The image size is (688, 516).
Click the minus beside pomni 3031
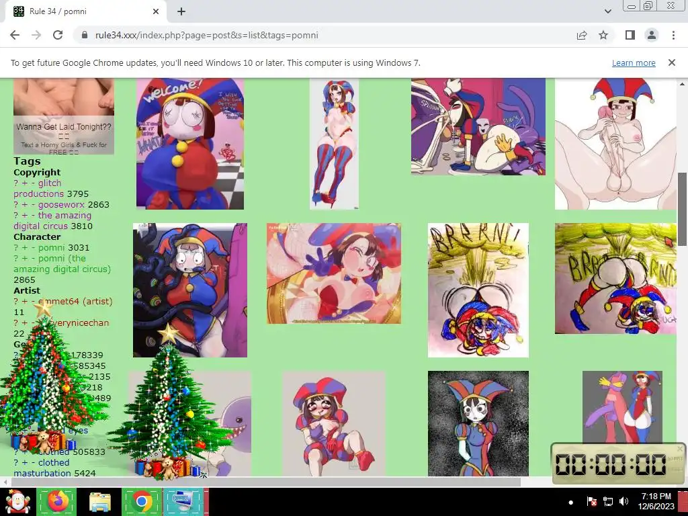tap(34, 247)
